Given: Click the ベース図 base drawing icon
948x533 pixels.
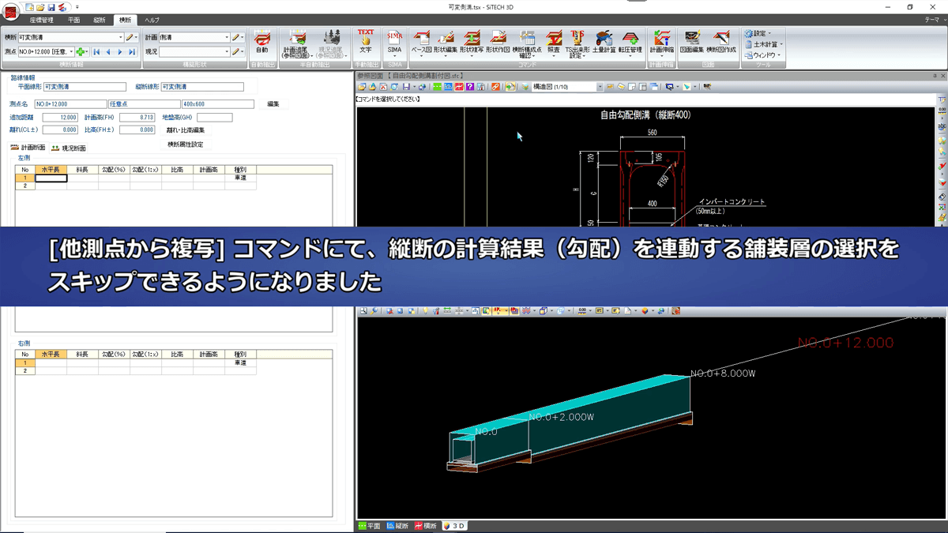Looking at the screenshot, I should (422, 43).
